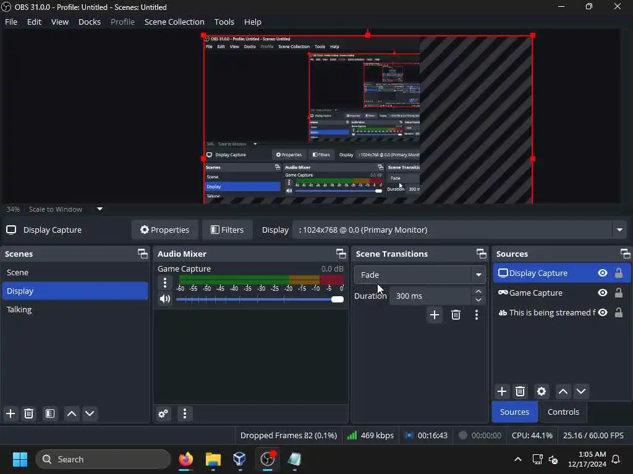
Task: Switch to the Controls tab
Action: (563, 412)
